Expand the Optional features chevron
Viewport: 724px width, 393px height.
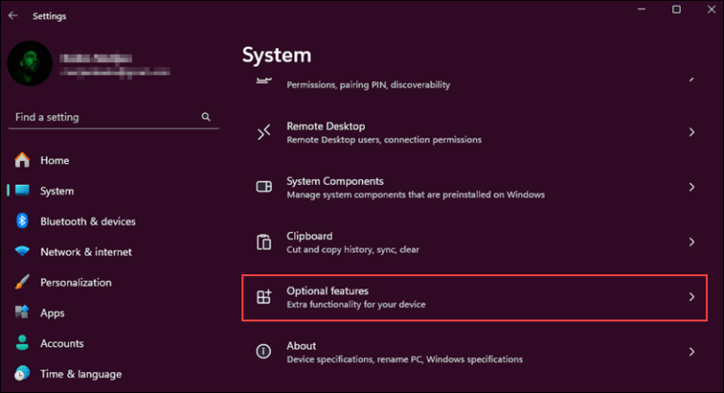click(691, 297)
